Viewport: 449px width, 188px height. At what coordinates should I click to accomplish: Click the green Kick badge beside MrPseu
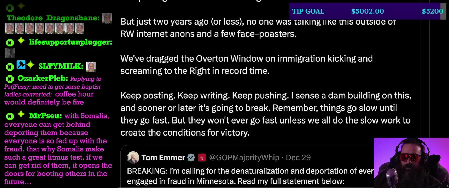(10, 116)
